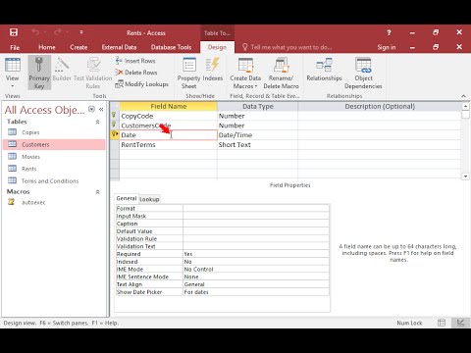Click the Data Type column header
Screen dimensions: 471x353
pos(257,106)
